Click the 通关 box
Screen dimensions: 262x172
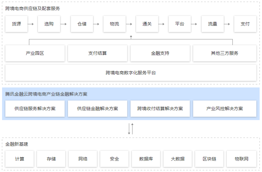tap(147, 24)
